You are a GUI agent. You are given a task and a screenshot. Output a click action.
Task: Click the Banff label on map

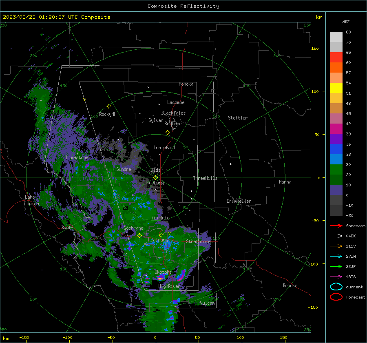coord(67,227)
